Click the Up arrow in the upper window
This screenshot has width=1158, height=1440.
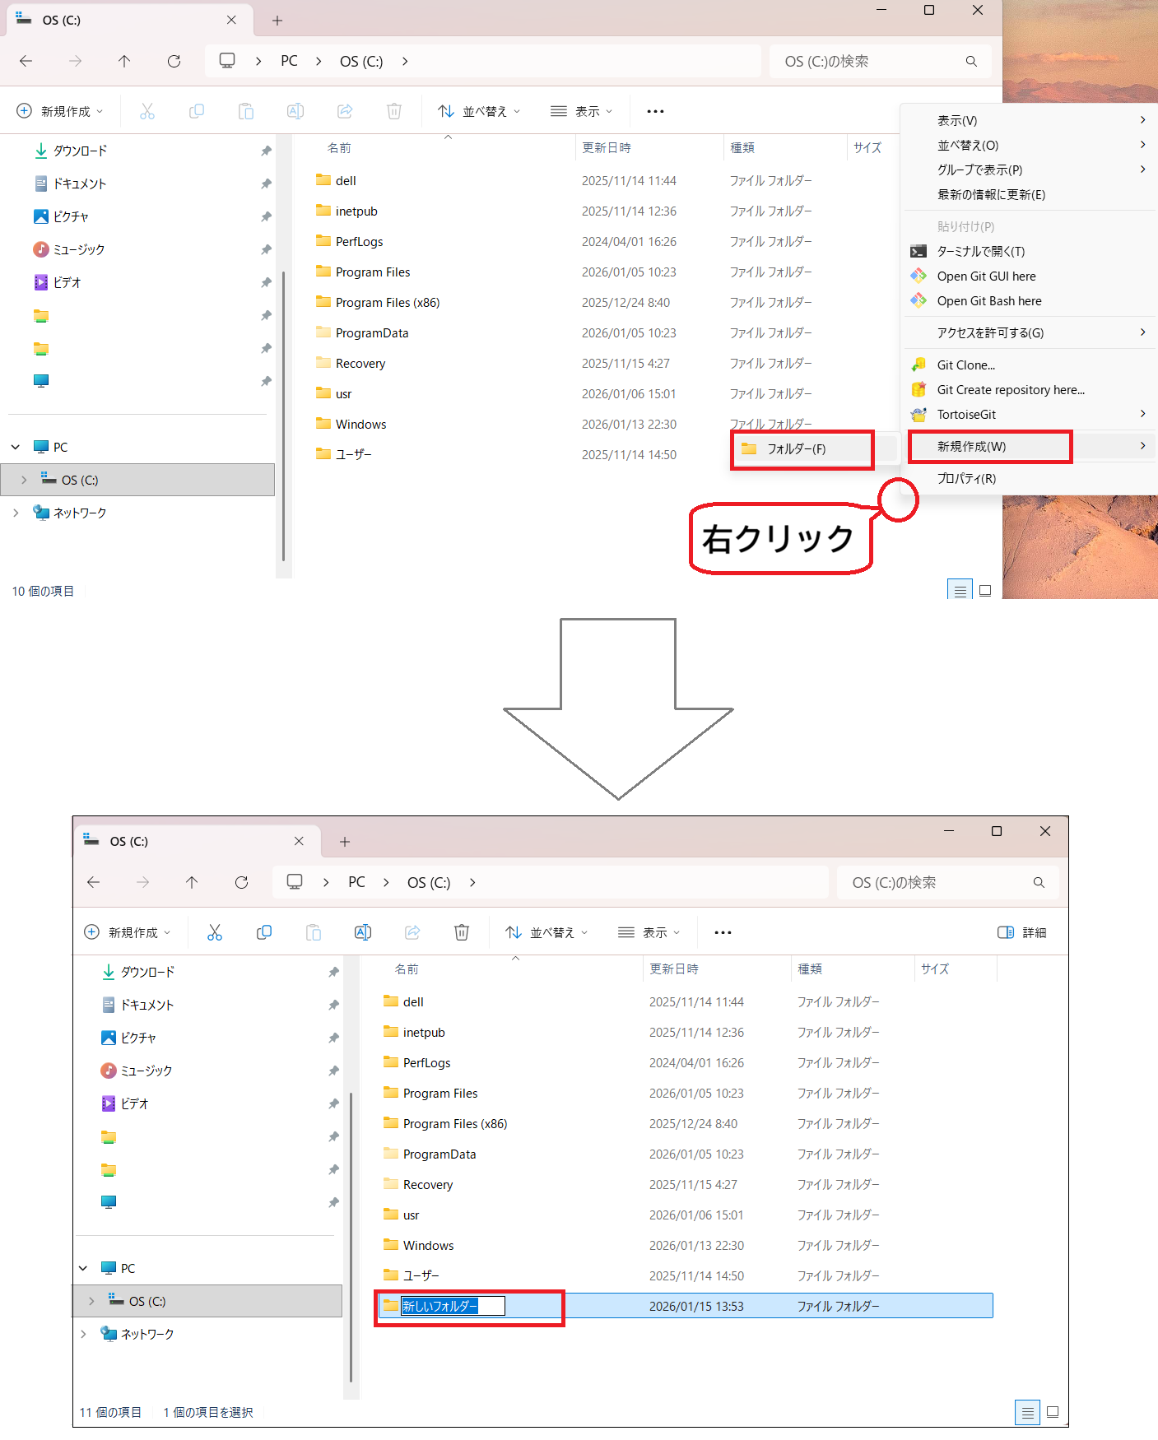pyautogui.click(x=124, y=61)
